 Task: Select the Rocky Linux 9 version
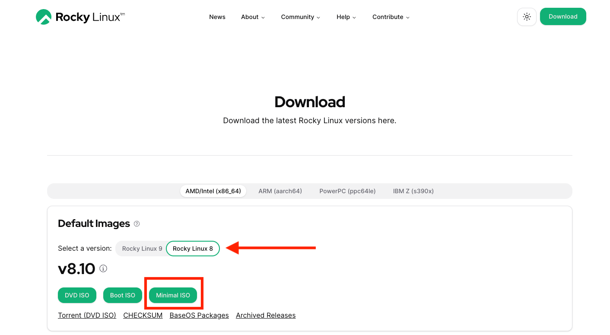[x=142, y=249]
